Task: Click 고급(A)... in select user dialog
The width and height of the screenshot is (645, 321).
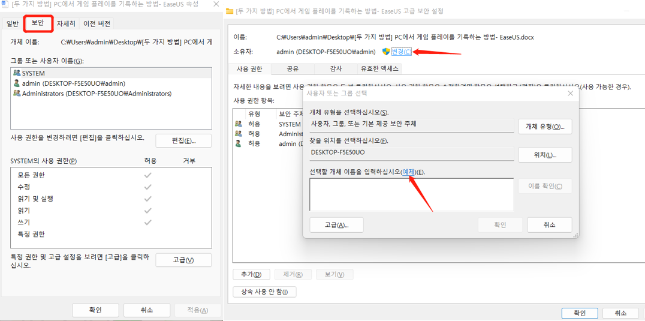Action: (336, 225)
